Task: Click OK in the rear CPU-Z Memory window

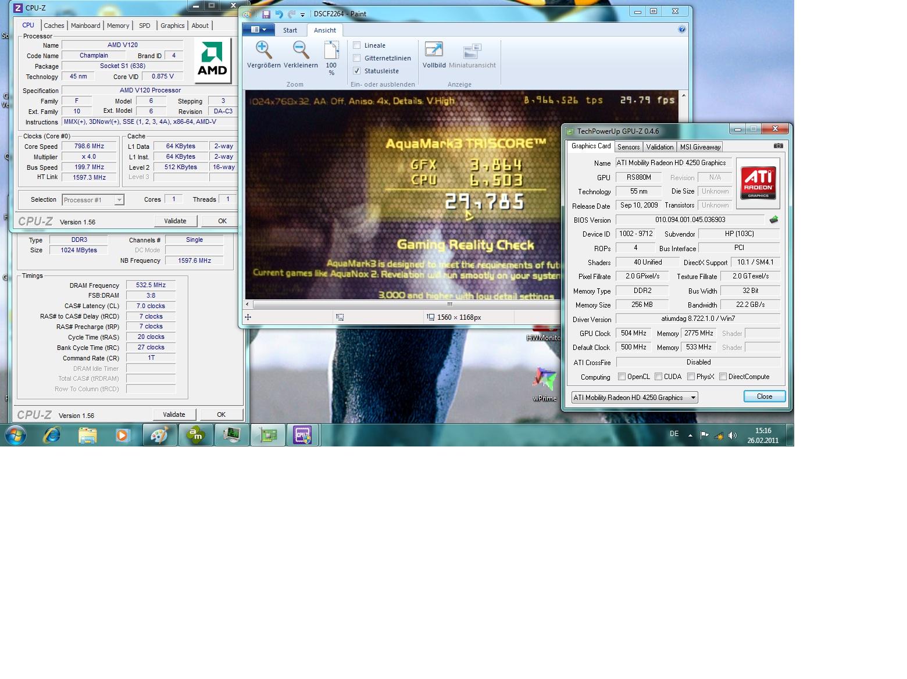Action: (221, 414)
